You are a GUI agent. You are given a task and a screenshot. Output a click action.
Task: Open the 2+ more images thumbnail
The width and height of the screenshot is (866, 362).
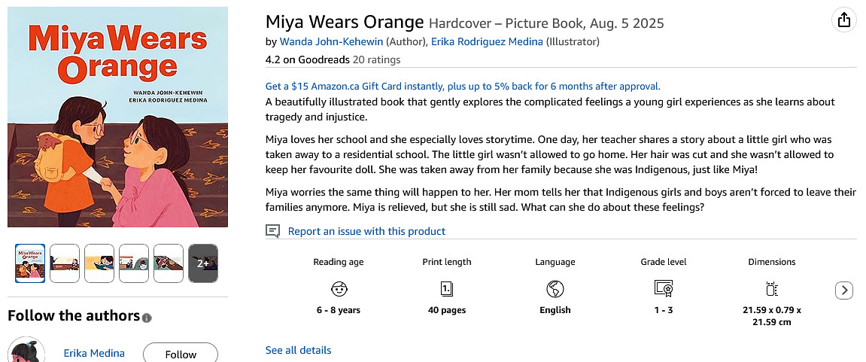pyautogui.click(x=202, y=263)
